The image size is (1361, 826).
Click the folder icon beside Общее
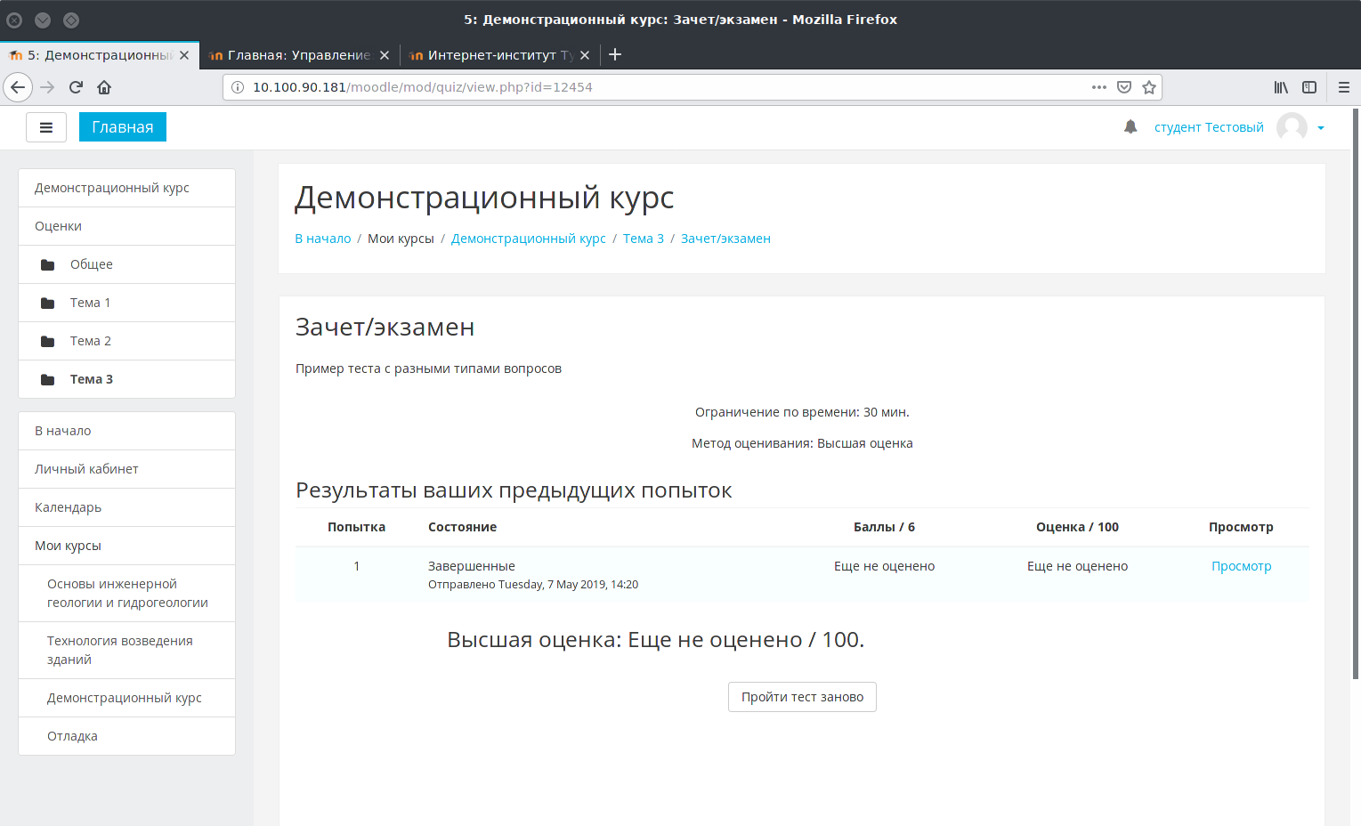(x=48, y=264)
